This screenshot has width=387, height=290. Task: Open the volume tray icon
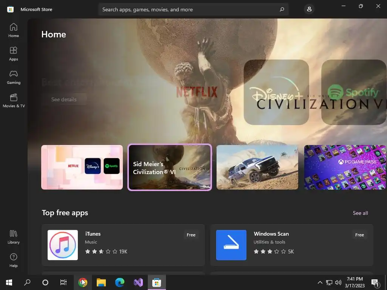[x=338, y=282]
